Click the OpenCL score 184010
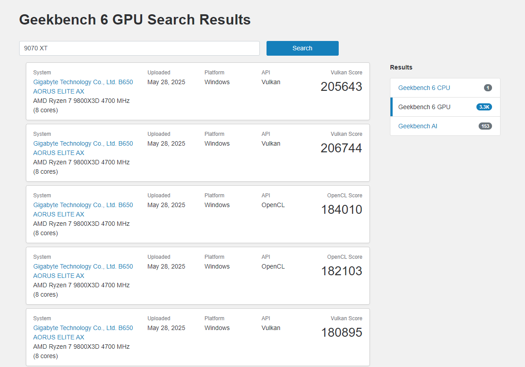525x367 pixels. tap(341, 210)
